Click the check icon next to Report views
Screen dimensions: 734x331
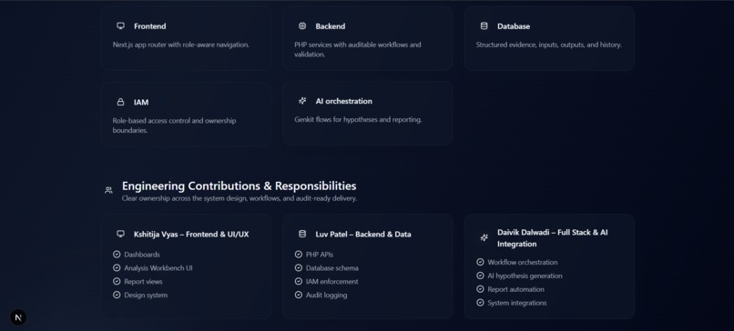(x=117, y=282)
